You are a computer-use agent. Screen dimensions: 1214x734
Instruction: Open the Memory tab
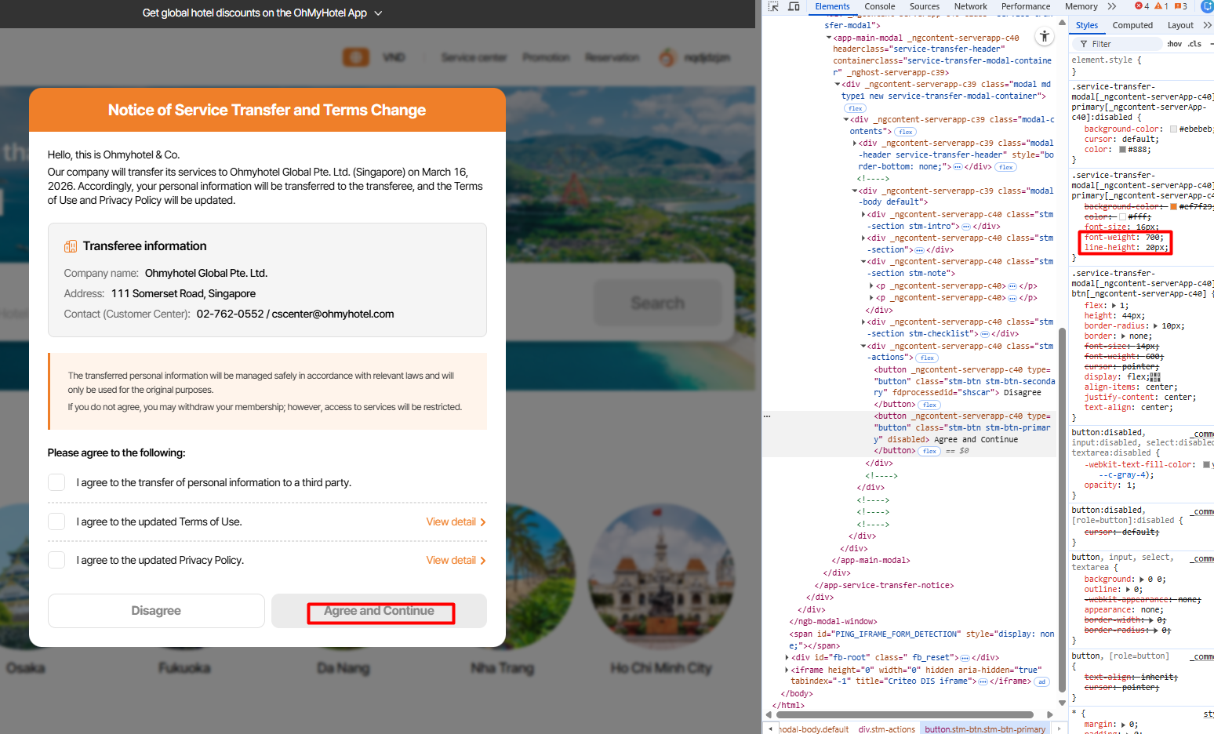coord(1081,6)
